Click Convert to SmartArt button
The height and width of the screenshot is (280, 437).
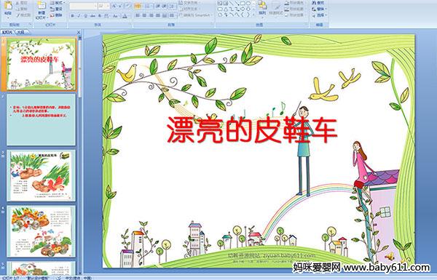[196, 15]
